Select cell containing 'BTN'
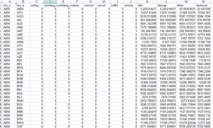This screenshot has height=128, width=213. coord(23,119)
